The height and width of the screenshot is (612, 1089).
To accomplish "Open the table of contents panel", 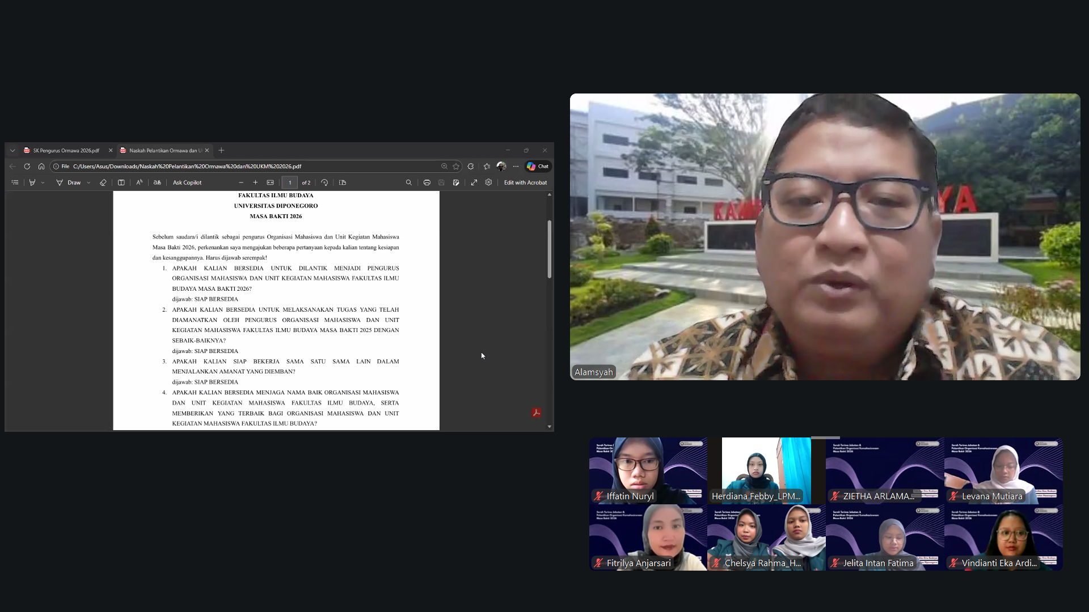I will click(15, 182).
